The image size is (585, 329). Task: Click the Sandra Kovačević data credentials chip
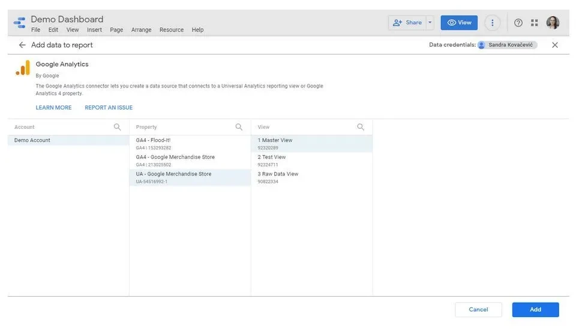click(507, 45)
